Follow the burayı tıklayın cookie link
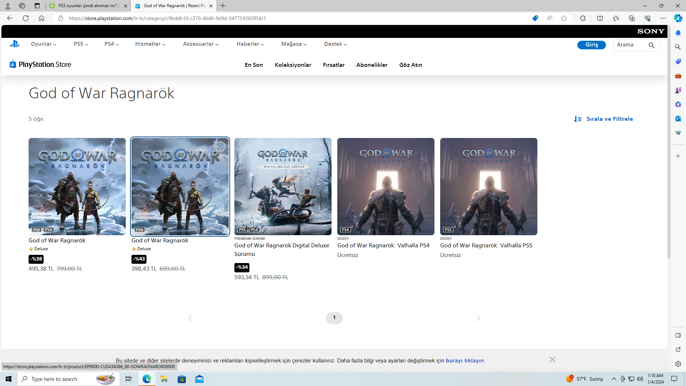 [464, 361]
